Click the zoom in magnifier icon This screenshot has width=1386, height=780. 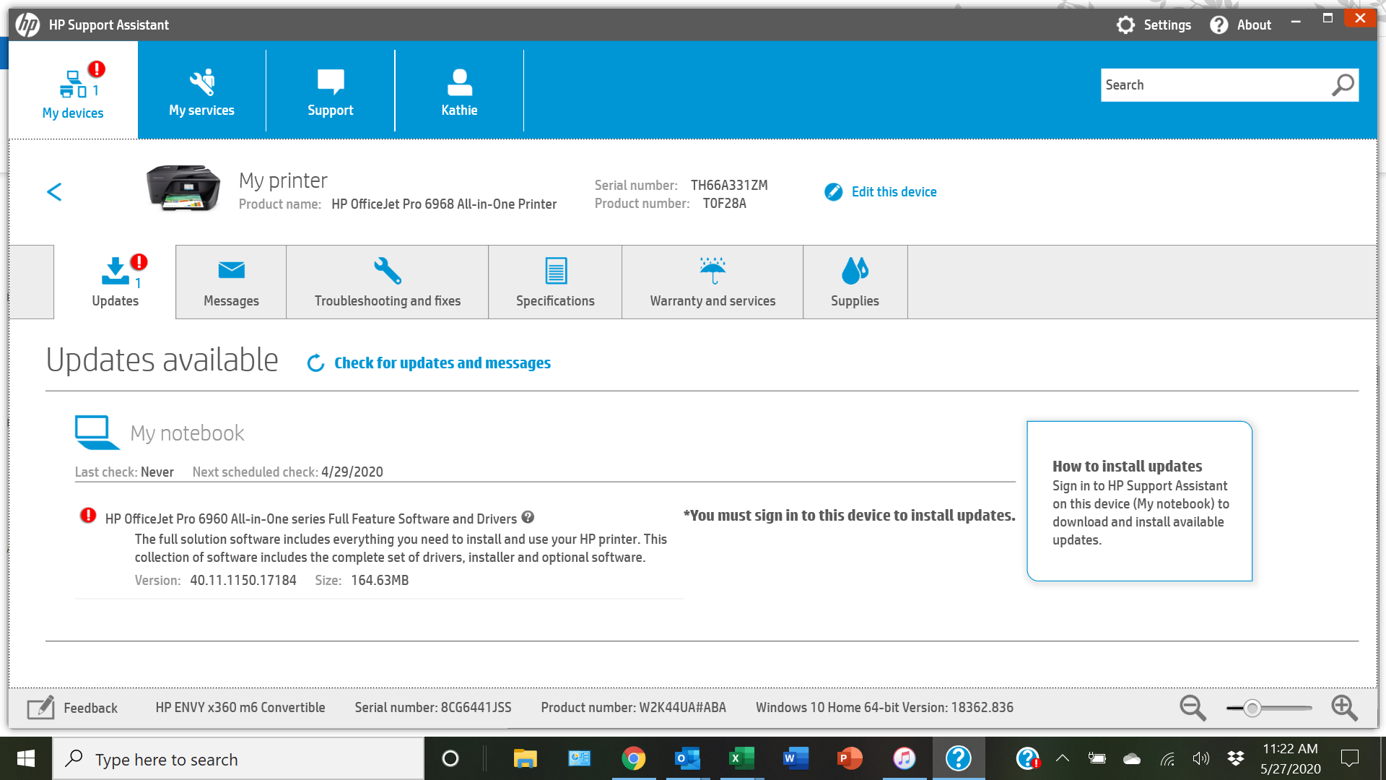(x=1344, y=708)
